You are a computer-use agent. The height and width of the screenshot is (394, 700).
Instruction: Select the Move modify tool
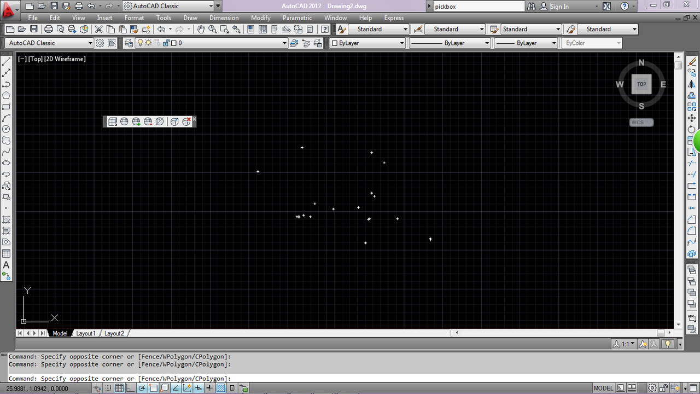[692, 118]
